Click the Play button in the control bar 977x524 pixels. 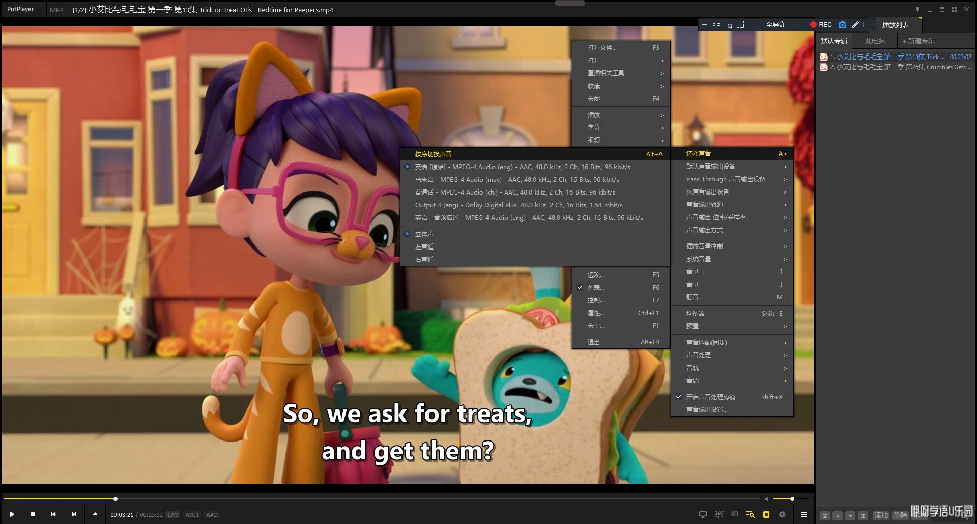(x=12, y=514)
